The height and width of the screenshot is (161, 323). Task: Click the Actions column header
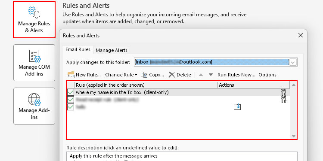254,85
